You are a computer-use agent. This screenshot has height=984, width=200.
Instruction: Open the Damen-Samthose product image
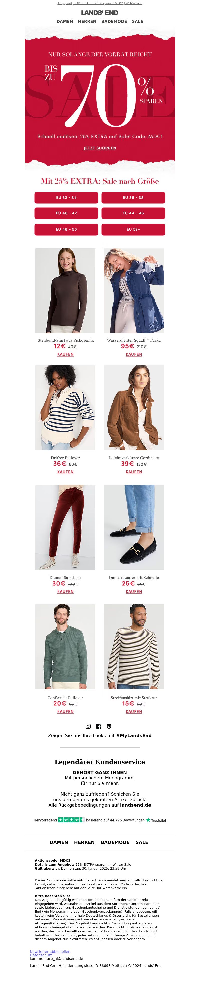coord(65,527)
